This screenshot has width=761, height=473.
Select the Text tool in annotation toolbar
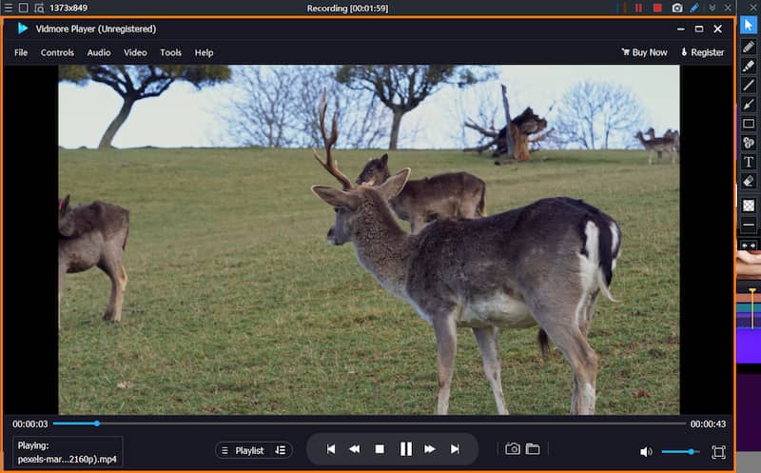coord(749,162)
